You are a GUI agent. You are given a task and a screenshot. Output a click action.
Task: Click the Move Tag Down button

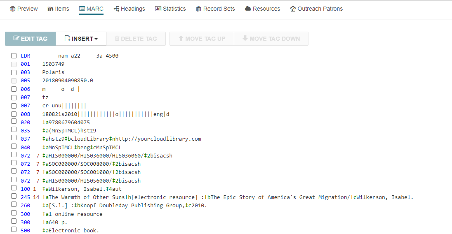tap(271, 39)
